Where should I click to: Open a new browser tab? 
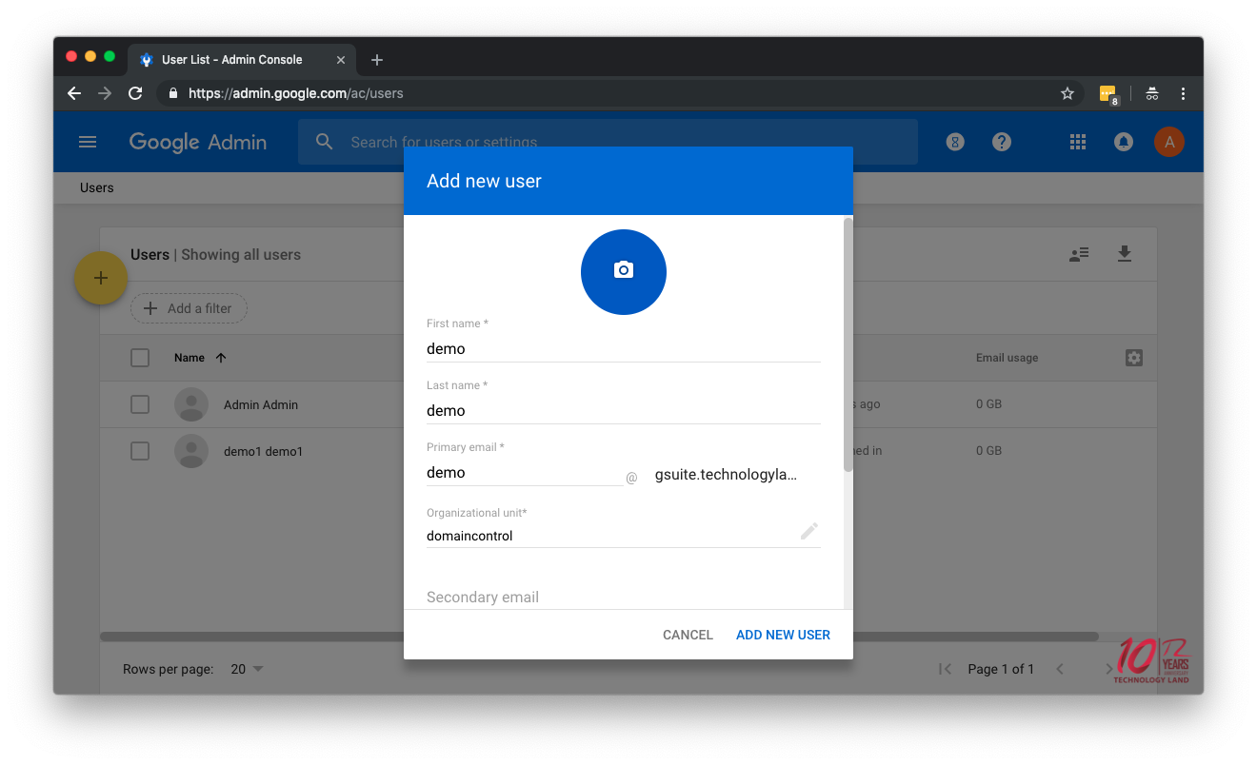pos(377,60)
